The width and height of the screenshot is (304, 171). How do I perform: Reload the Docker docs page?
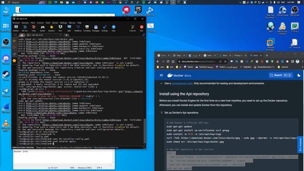168,61
